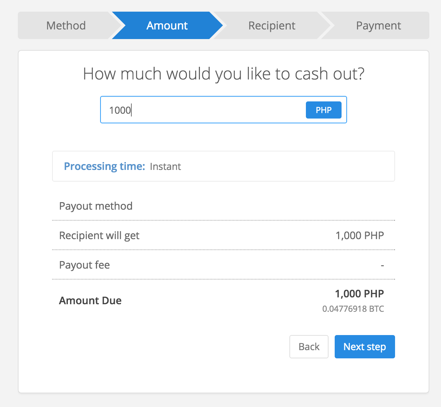Click the Recipient will get label
This screenshot has width=441, height=407.
point(99,236)
